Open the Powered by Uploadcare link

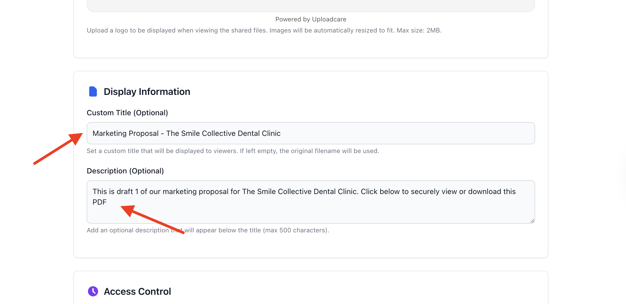[311, 19]
